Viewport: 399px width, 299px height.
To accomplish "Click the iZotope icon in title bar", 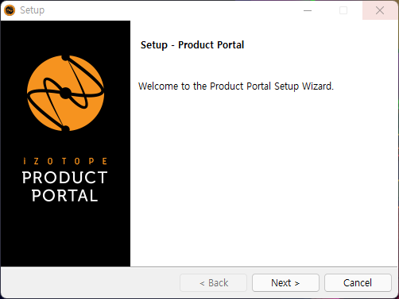I will [x=10, y=10].
